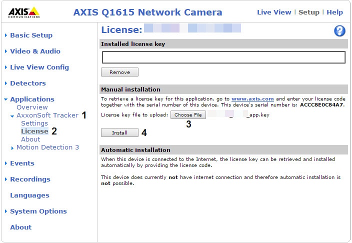Click Choose File to upload license key

pyautogui.click(x=188, y=115)
